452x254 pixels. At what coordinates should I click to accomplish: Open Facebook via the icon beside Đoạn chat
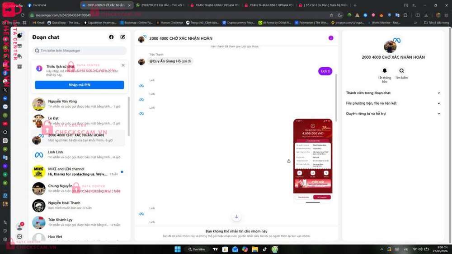pos(111,37)
